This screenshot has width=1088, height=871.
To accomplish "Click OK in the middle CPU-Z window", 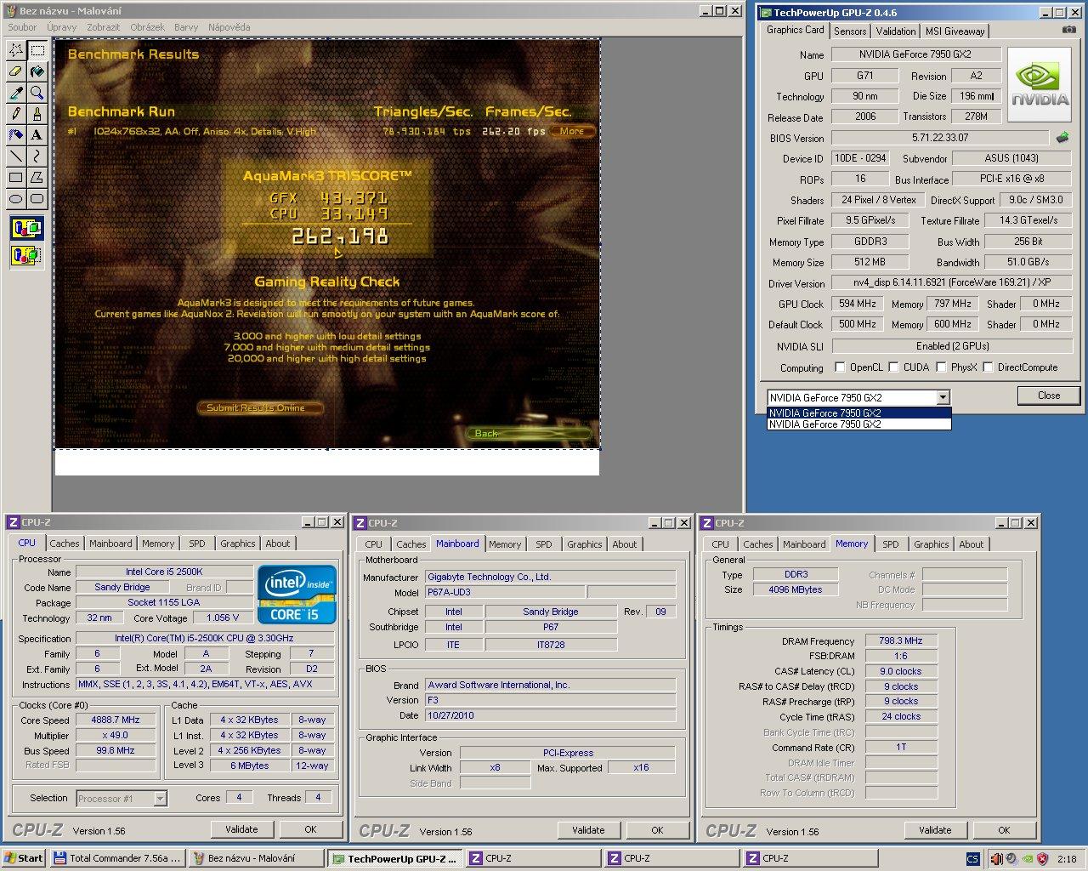I will (x=657, y=830).
